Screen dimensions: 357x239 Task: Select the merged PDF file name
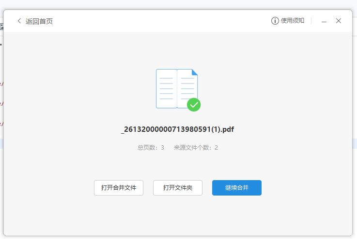pos(178,129)
